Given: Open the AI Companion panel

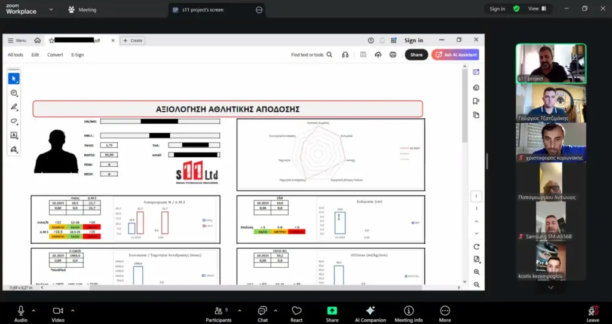Looking at the screenshot, I should [370, 310].
